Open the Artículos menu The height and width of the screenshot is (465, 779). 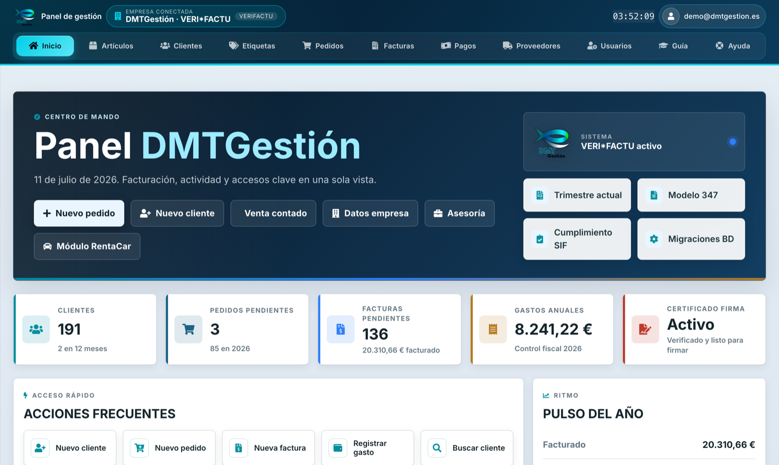(111, 46)
